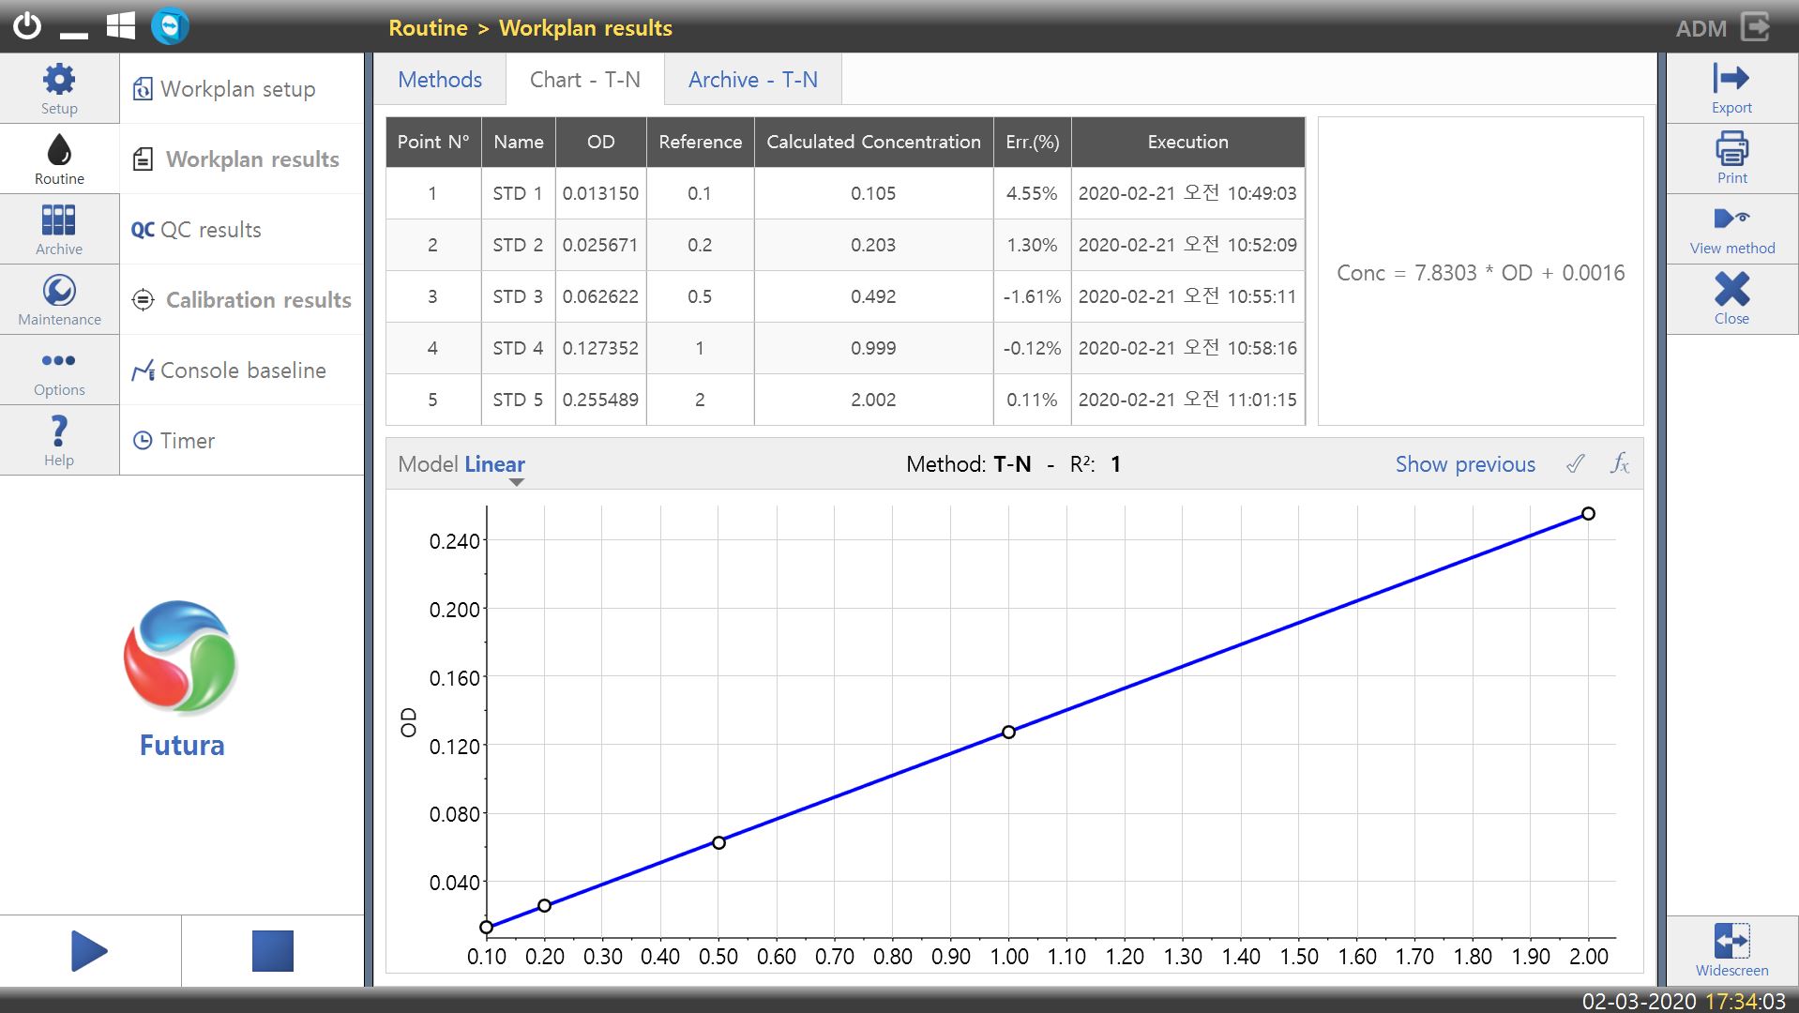
Task: Click the Reference column header
Action: pos(701,142)
